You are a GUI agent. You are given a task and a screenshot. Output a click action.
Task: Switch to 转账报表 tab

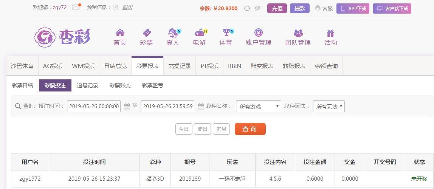coord(294,66)
